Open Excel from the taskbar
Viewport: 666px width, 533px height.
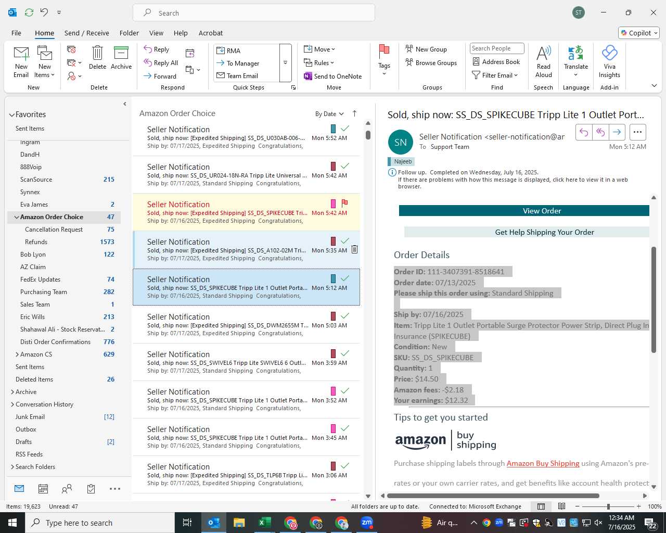click(x=264, y=523)
